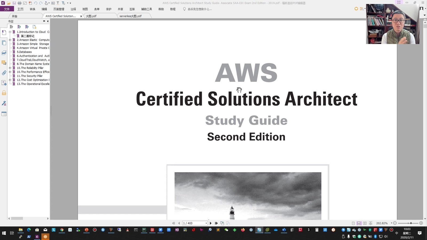This screenshot has height=240, width=427.
Task: Expand the 10.The Reliability Pillar bookmark
Action: (x=10, y=68)
